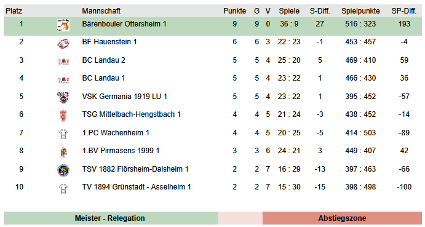Click the TV 1894 Grünstadt jersey icon
Screen dimensions: 425x227
pos(63,188)
